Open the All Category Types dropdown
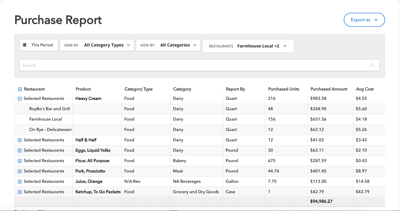 click(97, 45)
